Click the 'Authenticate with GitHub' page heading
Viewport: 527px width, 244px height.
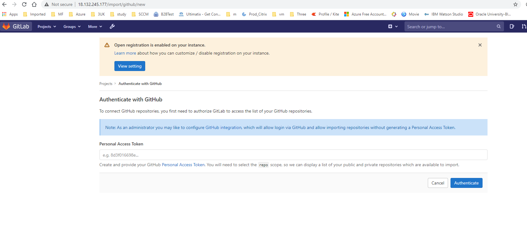131,100
